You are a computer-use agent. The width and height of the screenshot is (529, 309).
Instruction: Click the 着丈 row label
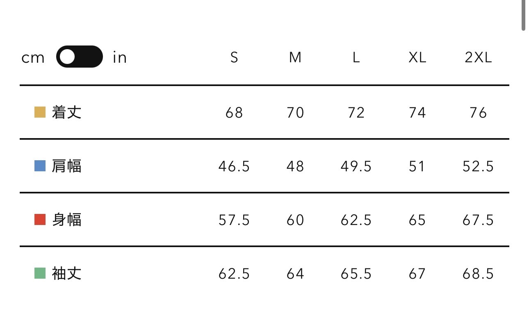click(67, 112)
